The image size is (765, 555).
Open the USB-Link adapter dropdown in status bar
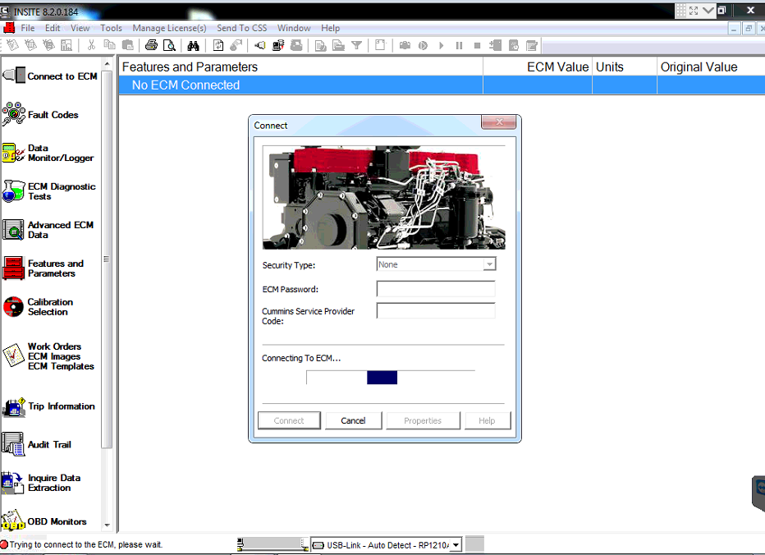click(x=456, y=545)
